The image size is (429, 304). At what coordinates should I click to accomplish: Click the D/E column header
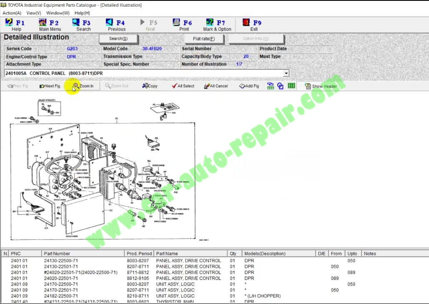click(x=322, y=253)
